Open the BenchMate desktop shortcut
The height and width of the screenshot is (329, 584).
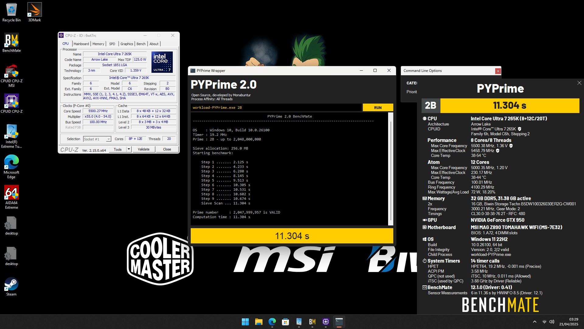(x=12, y=43)
